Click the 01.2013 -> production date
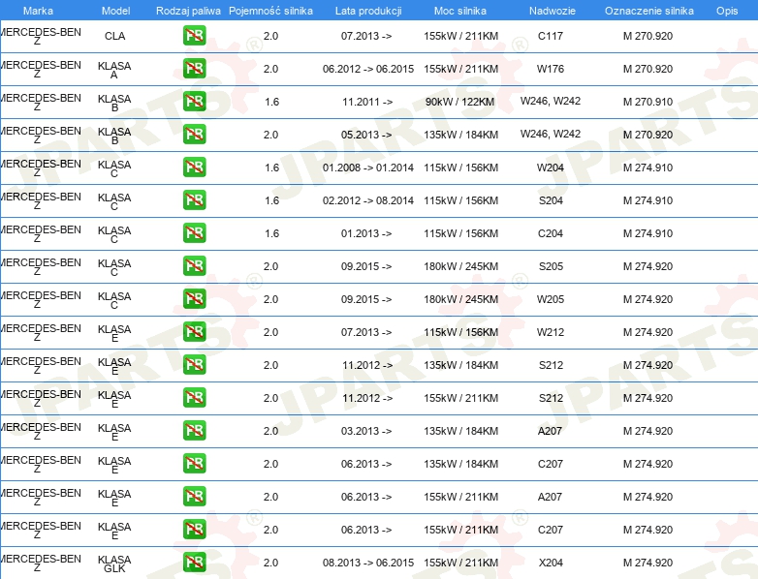 [x=366, y=233]
